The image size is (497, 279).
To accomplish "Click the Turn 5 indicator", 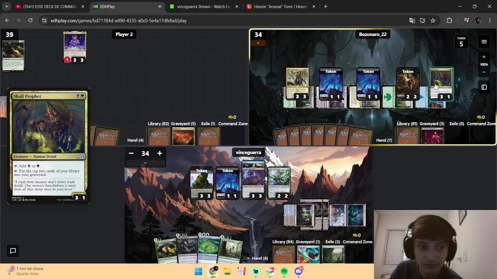I will (x=461, y=42).
